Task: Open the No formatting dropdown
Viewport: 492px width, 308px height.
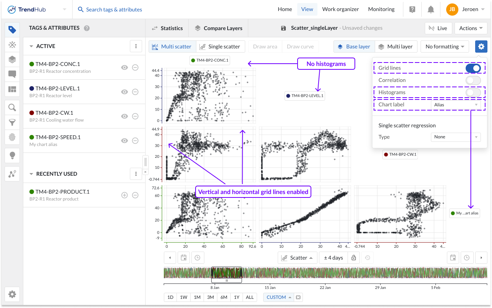Action: pyautogui.click(x=445, y=47)
